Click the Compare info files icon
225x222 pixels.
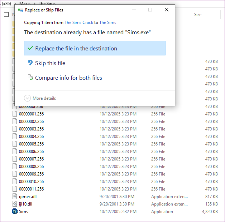pyautogui.click(x=30, y=78)
